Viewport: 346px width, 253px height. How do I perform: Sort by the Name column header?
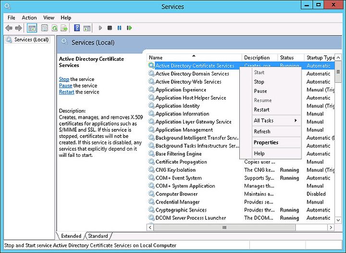click(194, 58)
